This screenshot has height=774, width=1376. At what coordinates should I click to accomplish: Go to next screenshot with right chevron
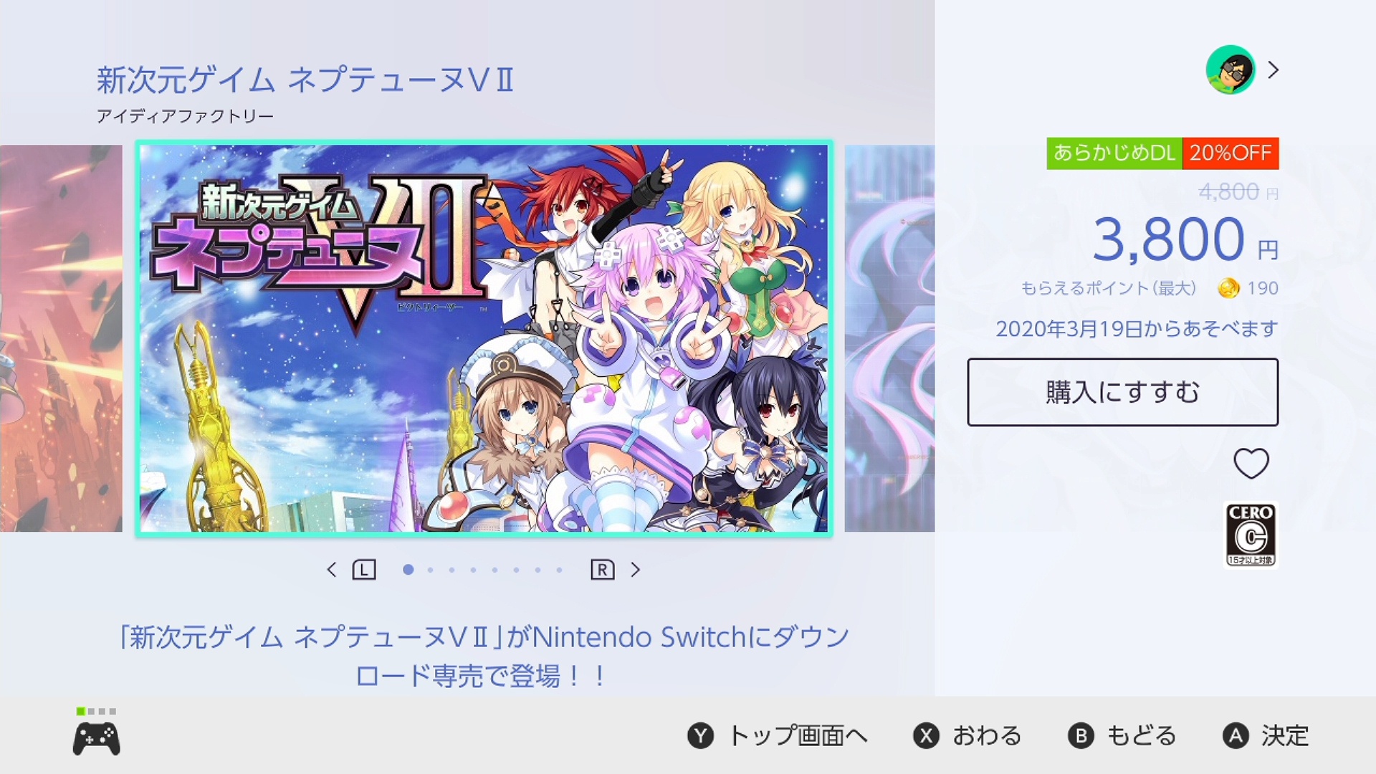point(635,570)
